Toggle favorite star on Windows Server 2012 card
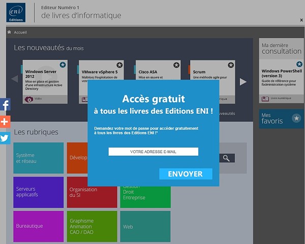 click(63, 64)
